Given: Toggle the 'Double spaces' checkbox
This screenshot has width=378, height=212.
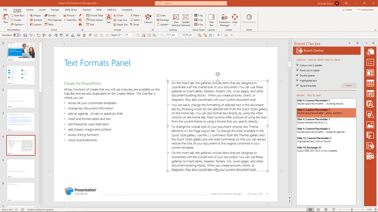Looking at the screenshot, I should click(x=298, y=75).
